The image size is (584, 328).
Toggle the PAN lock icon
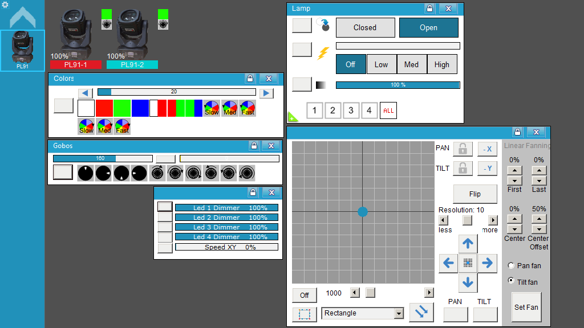click(x=463, y=149)
